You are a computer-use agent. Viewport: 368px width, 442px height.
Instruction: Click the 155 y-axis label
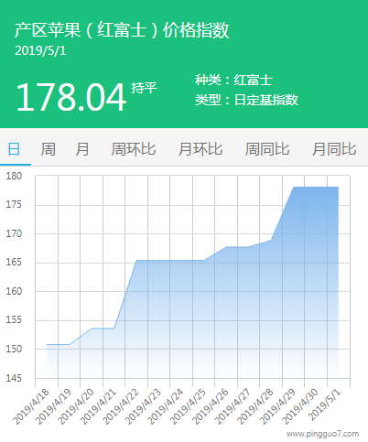tap(14, 319)
